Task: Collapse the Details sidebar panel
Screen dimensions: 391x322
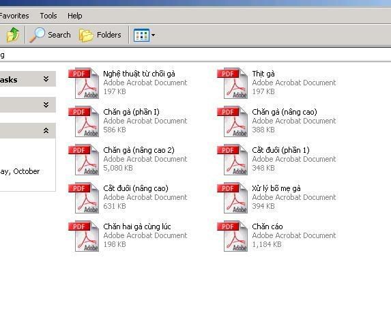Action: (46, 130)
